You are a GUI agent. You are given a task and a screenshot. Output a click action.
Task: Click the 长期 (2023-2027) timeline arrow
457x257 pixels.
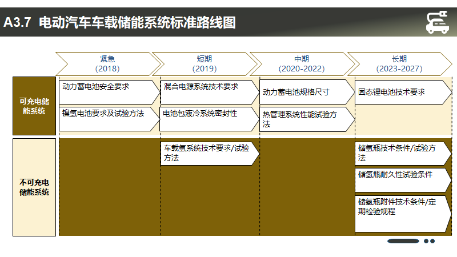coord(400,64)
